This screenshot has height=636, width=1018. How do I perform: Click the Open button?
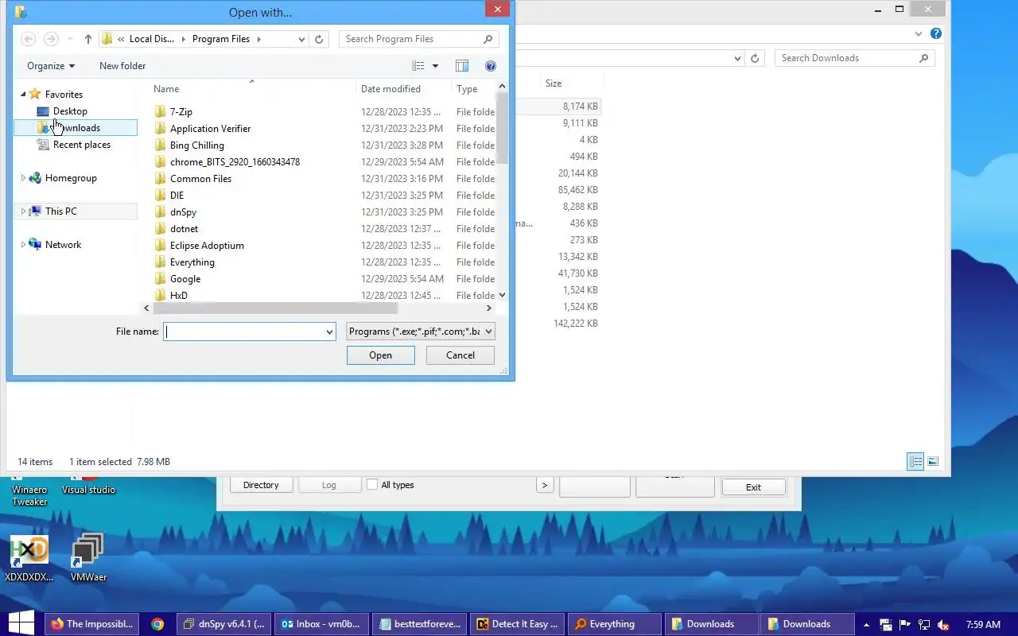coord(380,355)
